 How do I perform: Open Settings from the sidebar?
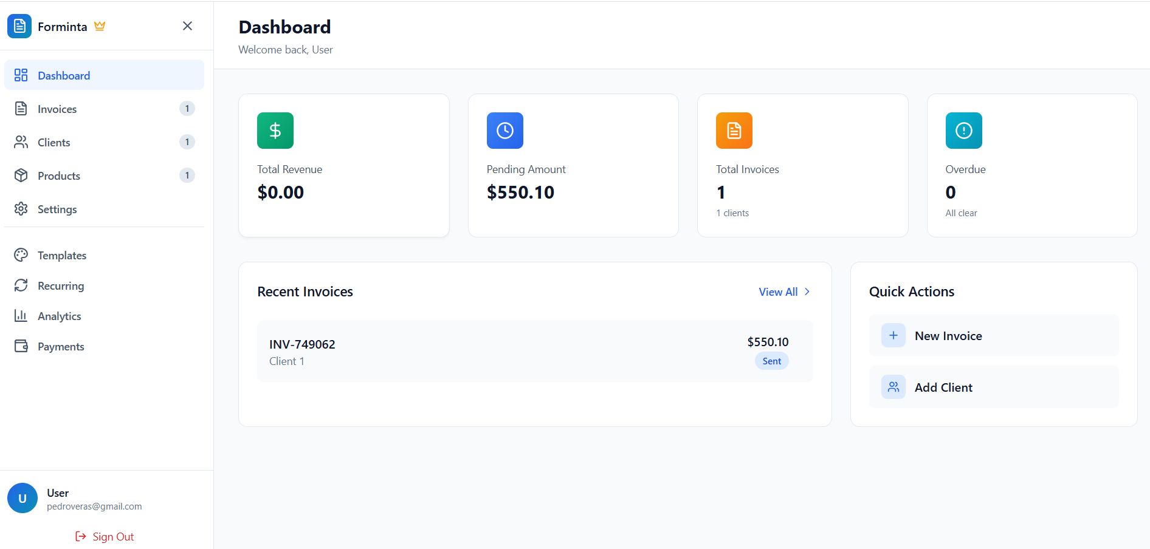pos(104,209)
